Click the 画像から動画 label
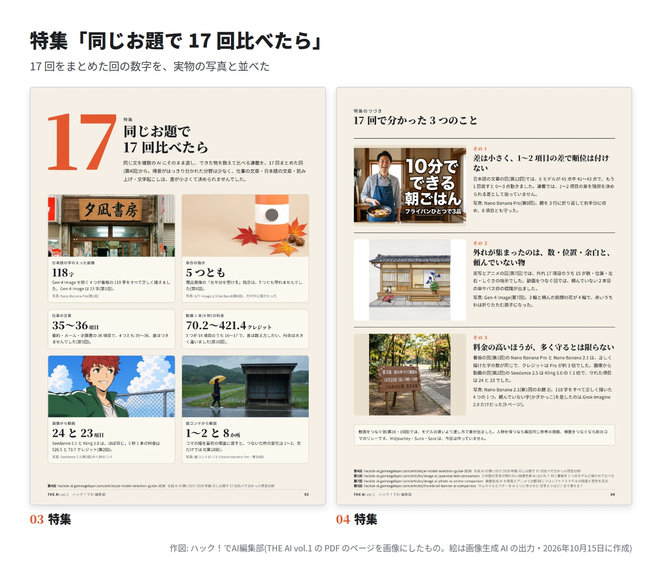This screenshot has height=577, width=662. (x=64, y=423)
